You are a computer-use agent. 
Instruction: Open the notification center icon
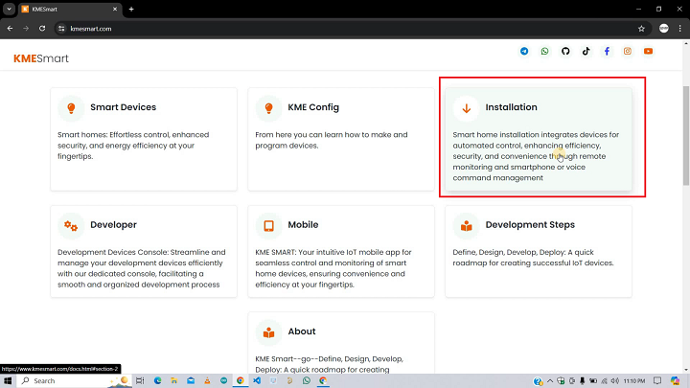(x=657, y=381)
